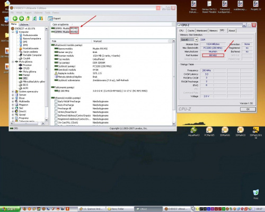Open the PCMark05 desktop icon
Screen dimensions: 265x212
209,132
